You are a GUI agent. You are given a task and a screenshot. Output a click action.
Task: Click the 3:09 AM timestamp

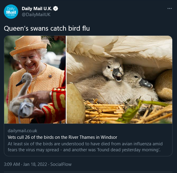coord(12,164)
